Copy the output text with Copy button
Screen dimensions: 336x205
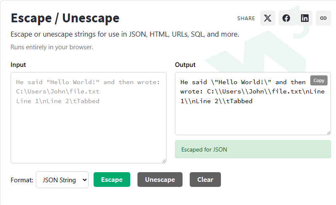point(319,80)
